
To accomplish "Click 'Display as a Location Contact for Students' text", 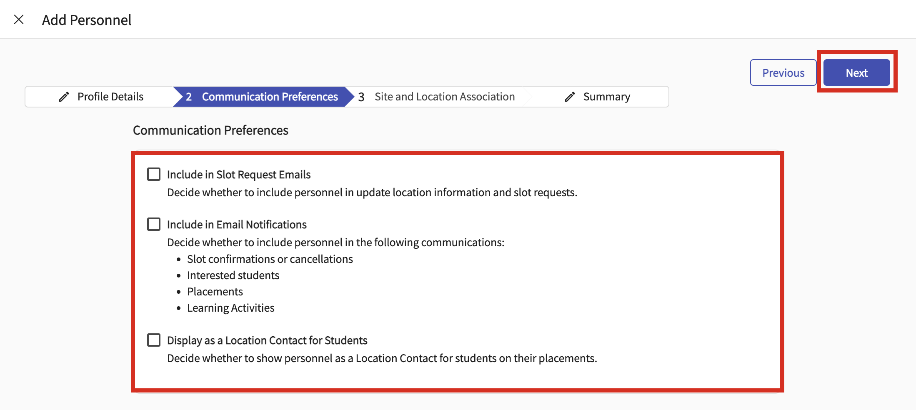I will pos(267,340).
